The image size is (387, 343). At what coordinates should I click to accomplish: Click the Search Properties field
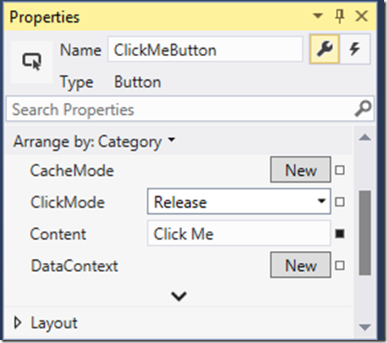[x=190, y=109]
